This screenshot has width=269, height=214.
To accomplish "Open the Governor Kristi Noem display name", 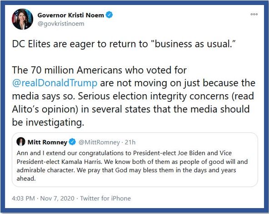I will click(71, 15).
